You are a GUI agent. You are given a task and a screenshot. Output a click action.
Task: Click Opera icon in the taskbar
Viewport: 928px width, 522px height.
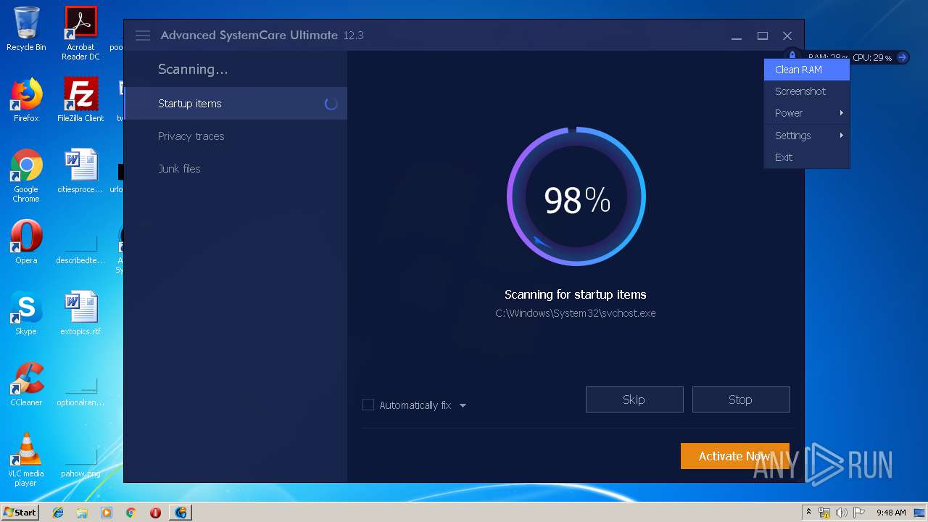click(x=155, y=513)
